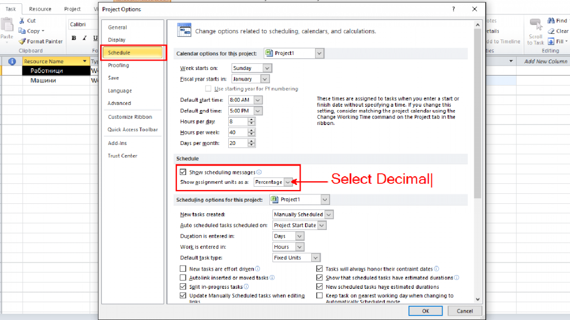Click the Cancel button
The height and width of the screenshot is (320, 570).
[x=465, y=311]
